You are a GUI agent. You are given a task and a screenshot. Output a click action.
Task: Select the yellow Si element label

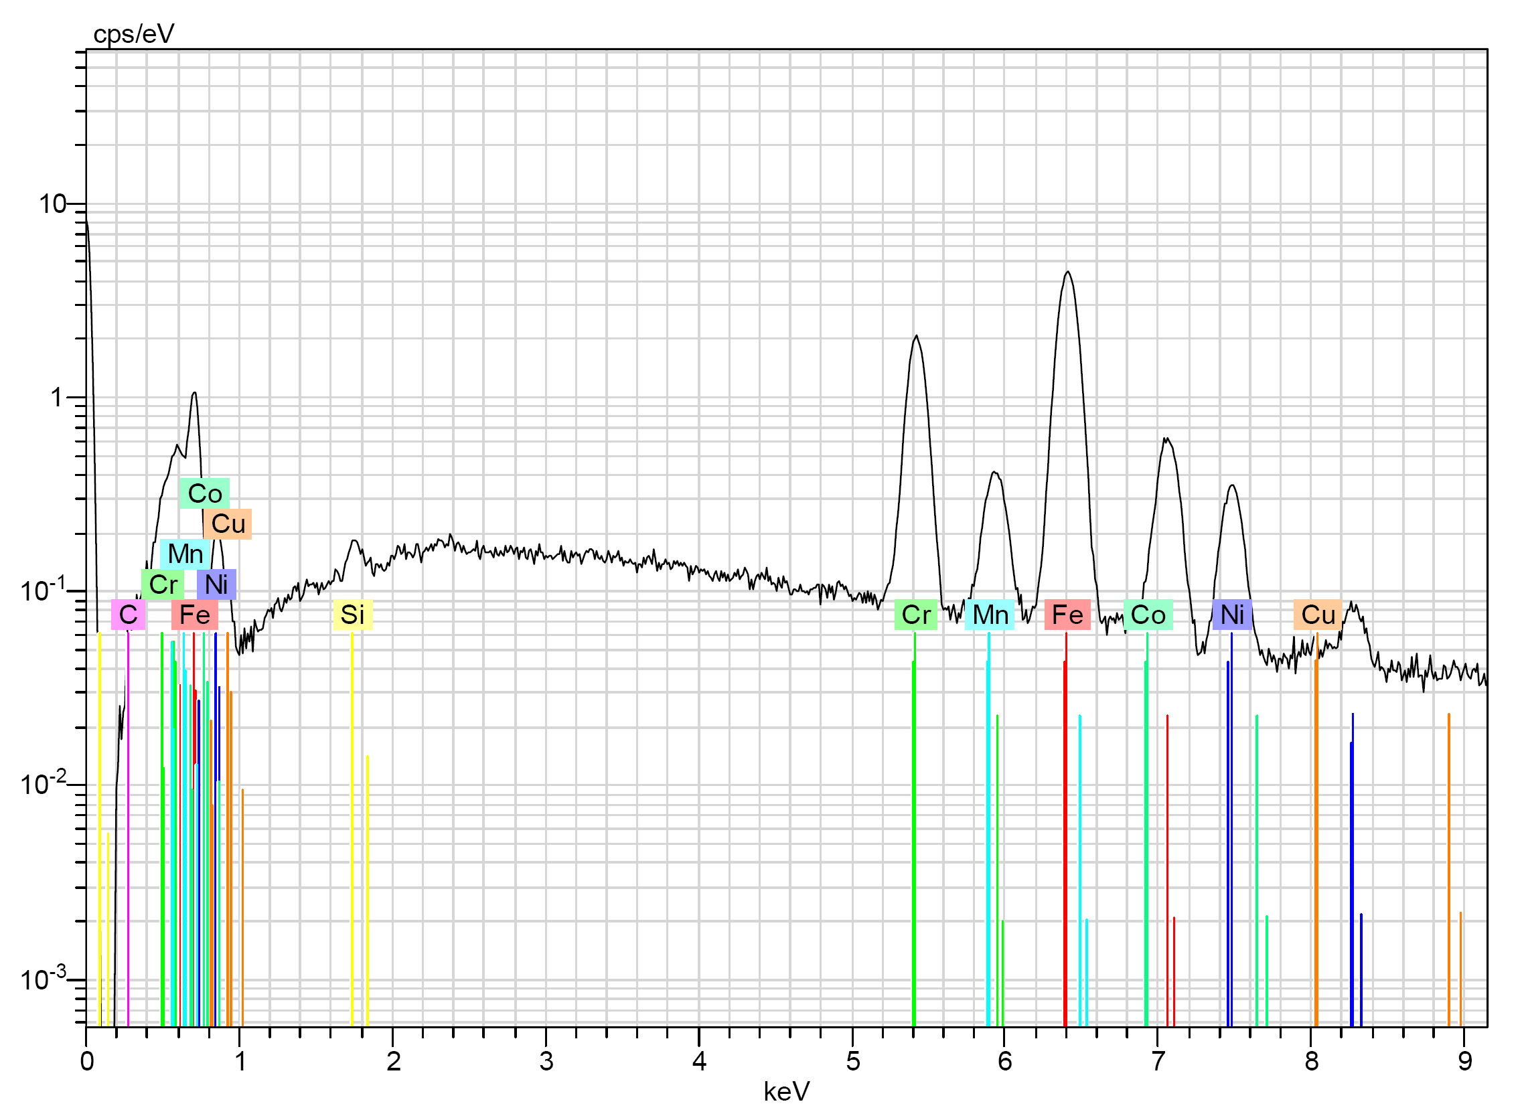(x=352, y=615)
